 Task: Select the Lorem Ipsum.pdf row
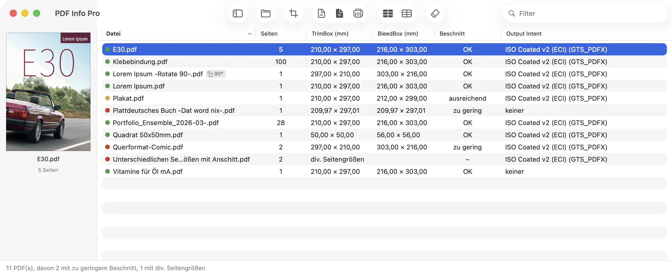pos(384,86)
